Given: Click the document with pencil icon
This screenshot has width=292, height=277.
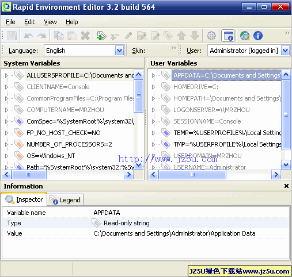Looking at the screenshot, I should click(156, 36).
